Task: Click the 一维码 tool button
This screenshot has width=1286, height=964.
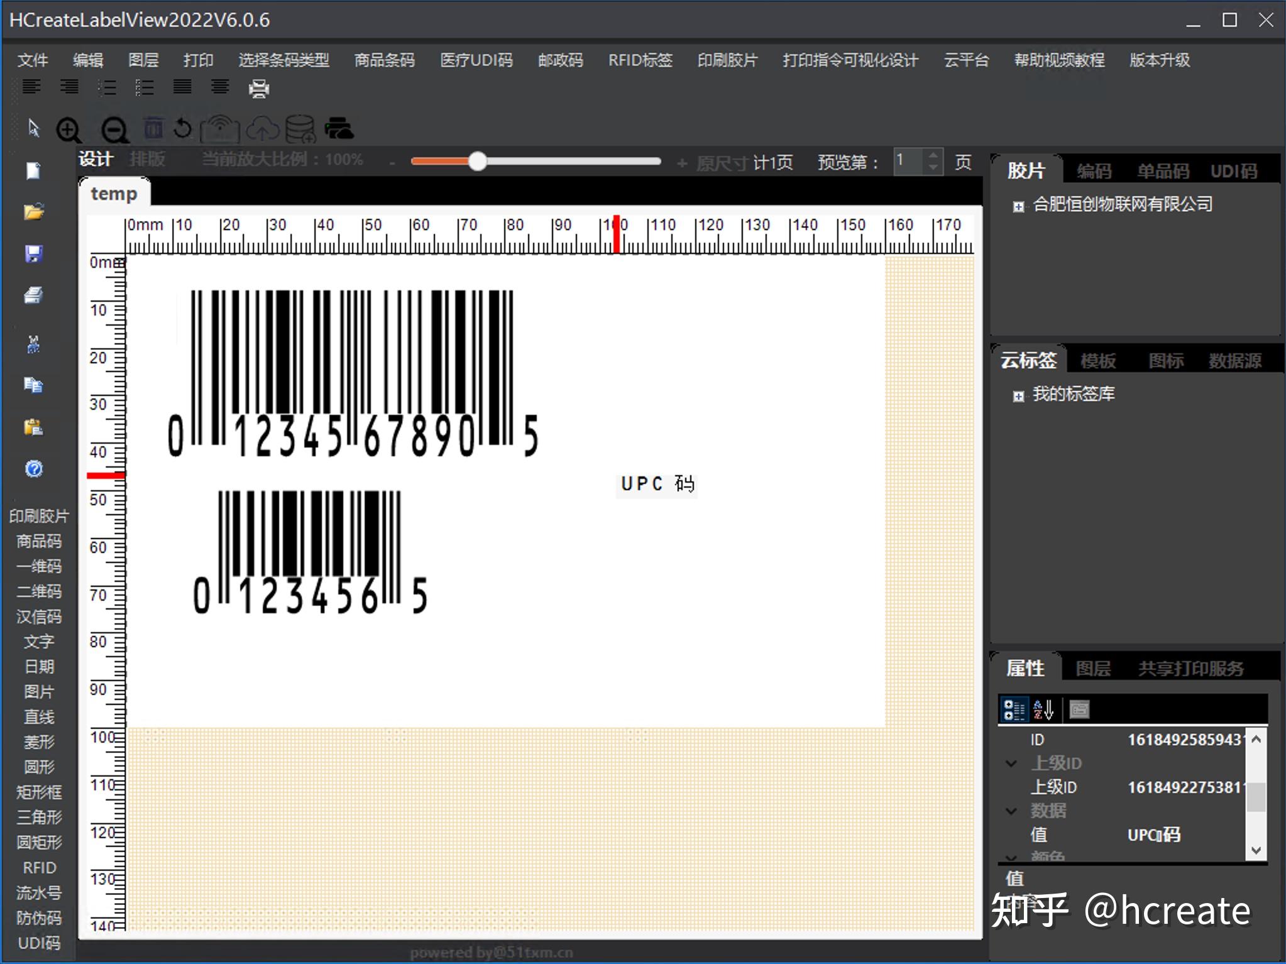Action: (x=39, y=566)
